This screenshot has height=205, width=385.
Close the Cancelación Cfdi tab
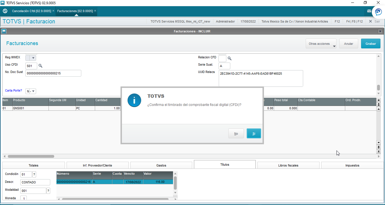(x=53, y=11)
